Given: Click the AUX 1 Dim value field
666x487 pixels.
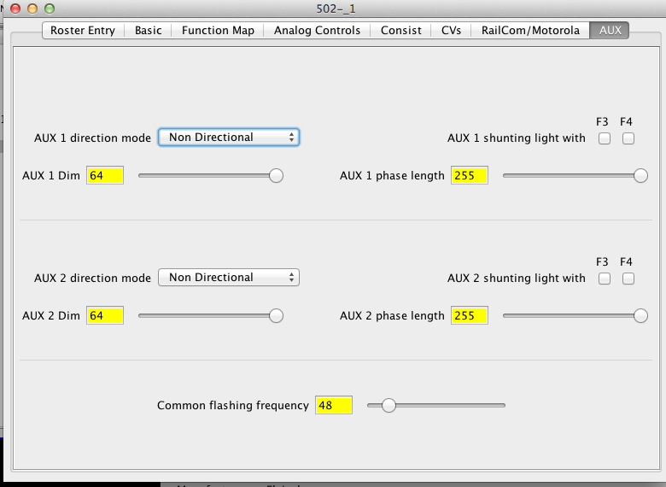Looking at the screenshot, I should 105,175.
